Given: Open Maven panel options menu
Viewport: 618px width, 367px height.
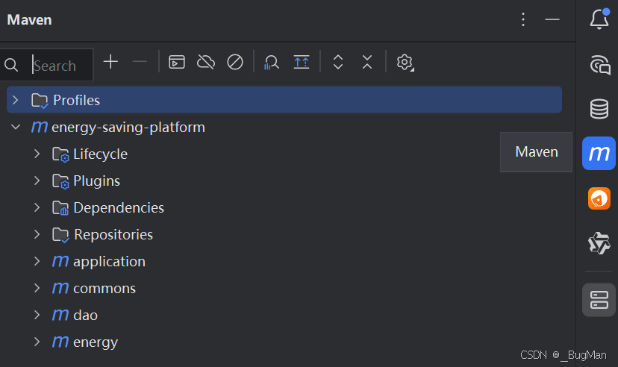Looking at the screenshot, I should click(523, 19).
